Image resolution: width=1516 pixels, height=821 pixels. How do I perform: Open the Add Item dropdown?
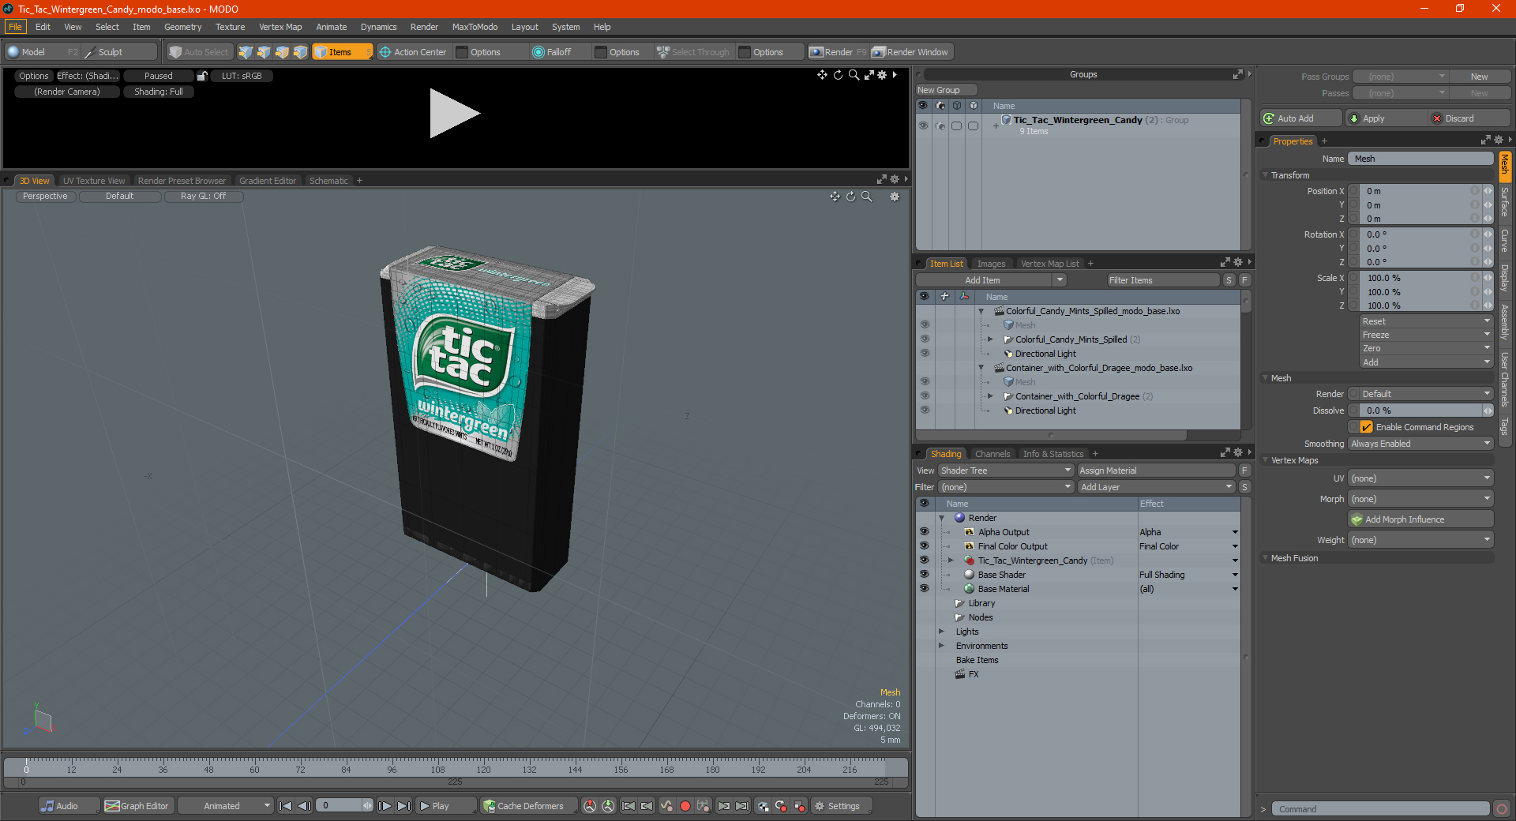coord(991,280)
